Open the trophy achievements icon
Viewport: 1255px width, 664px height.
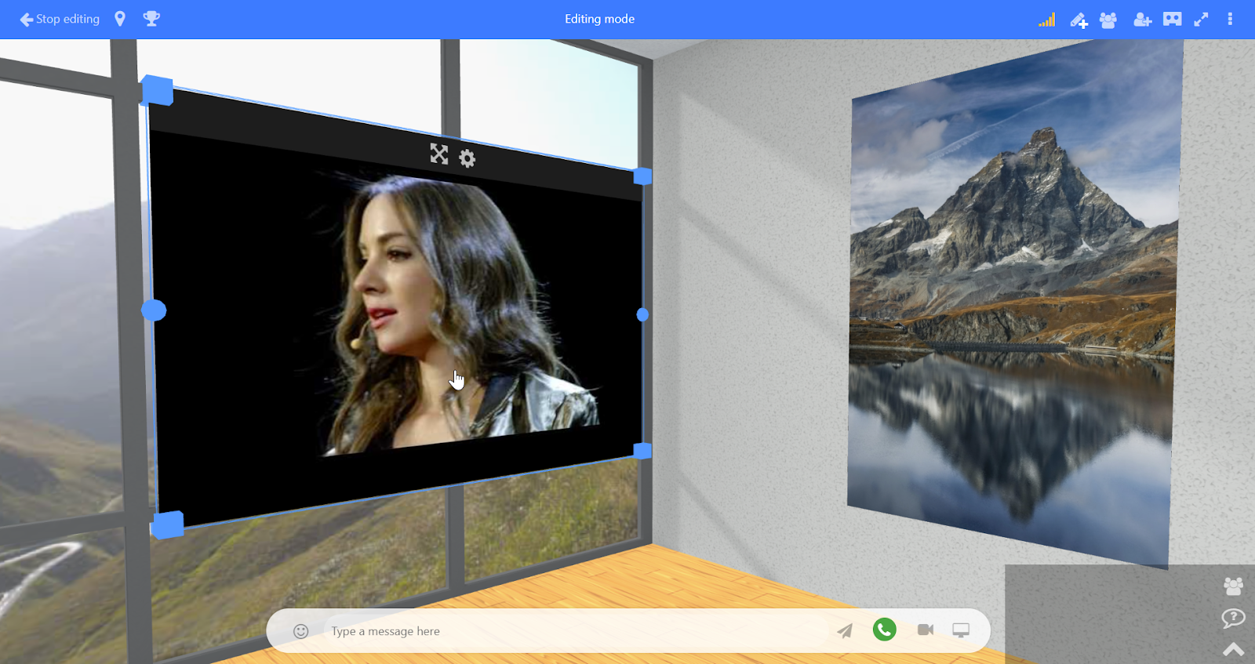pyautogui.click(x=151, y=19)
